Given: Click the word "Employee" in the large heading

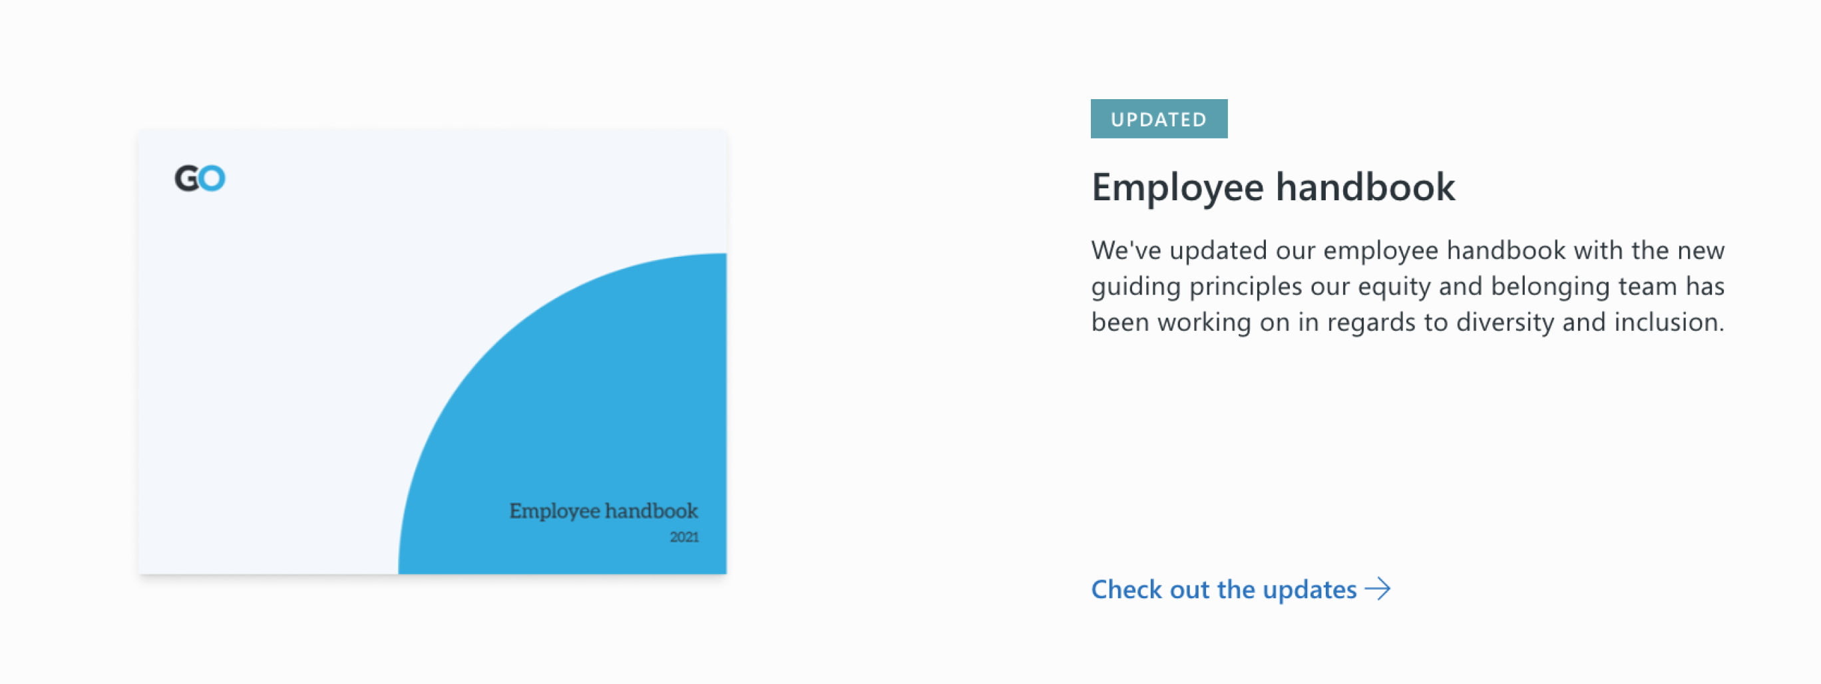Looking at the screenshot, I should pos(1177,187).
